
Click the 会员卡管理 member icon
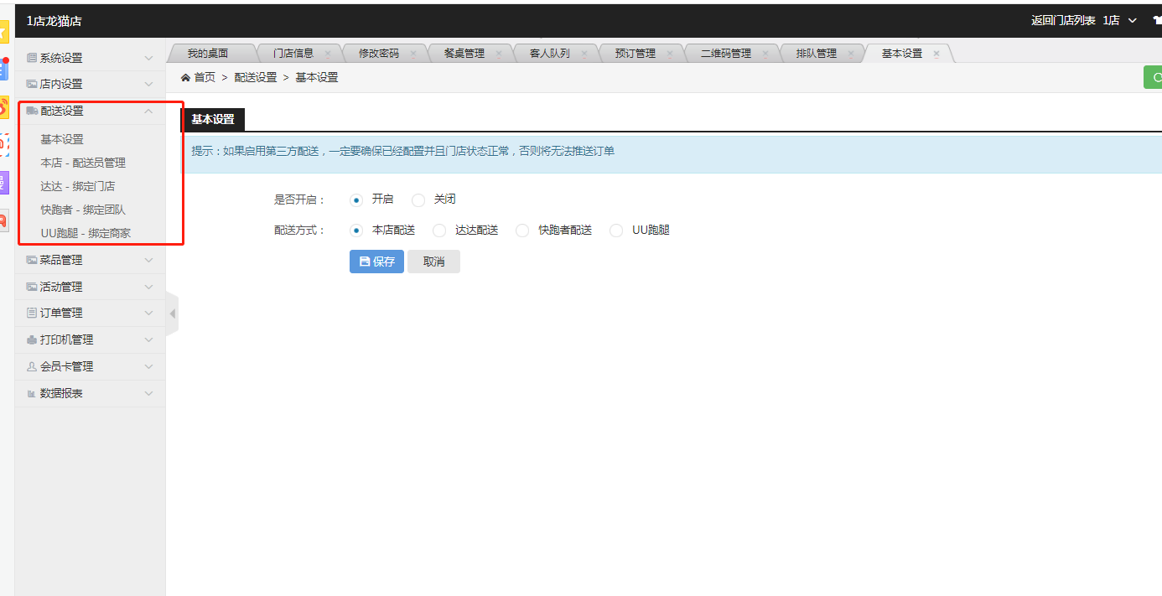click(32, 366)
